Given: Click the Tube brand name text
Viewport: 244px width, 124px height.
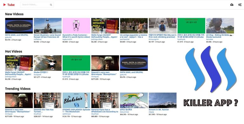Looking at the screenshot, I should (x=11, y=5).
